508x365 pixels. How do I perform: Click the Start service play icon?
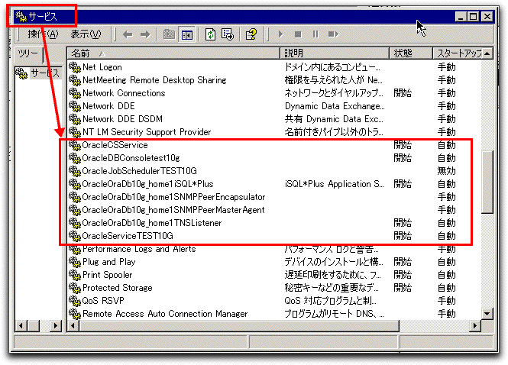coord(280,34)
